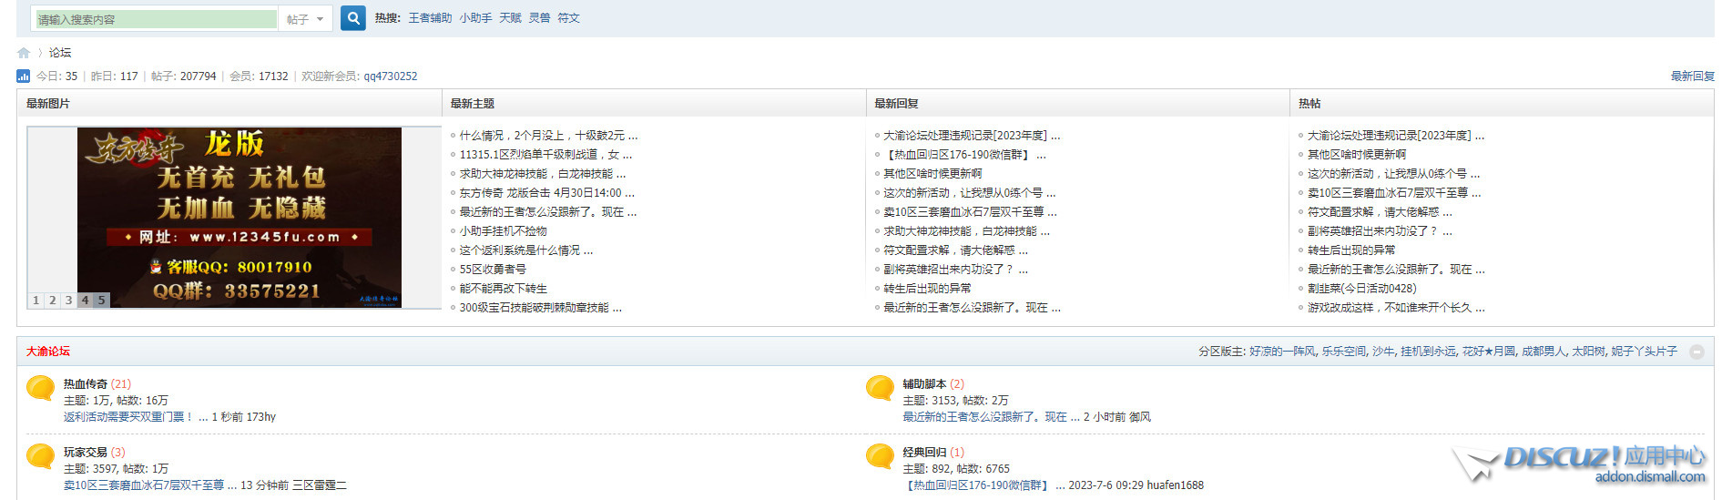Open 最新回复 link at right

[1692, 77]
